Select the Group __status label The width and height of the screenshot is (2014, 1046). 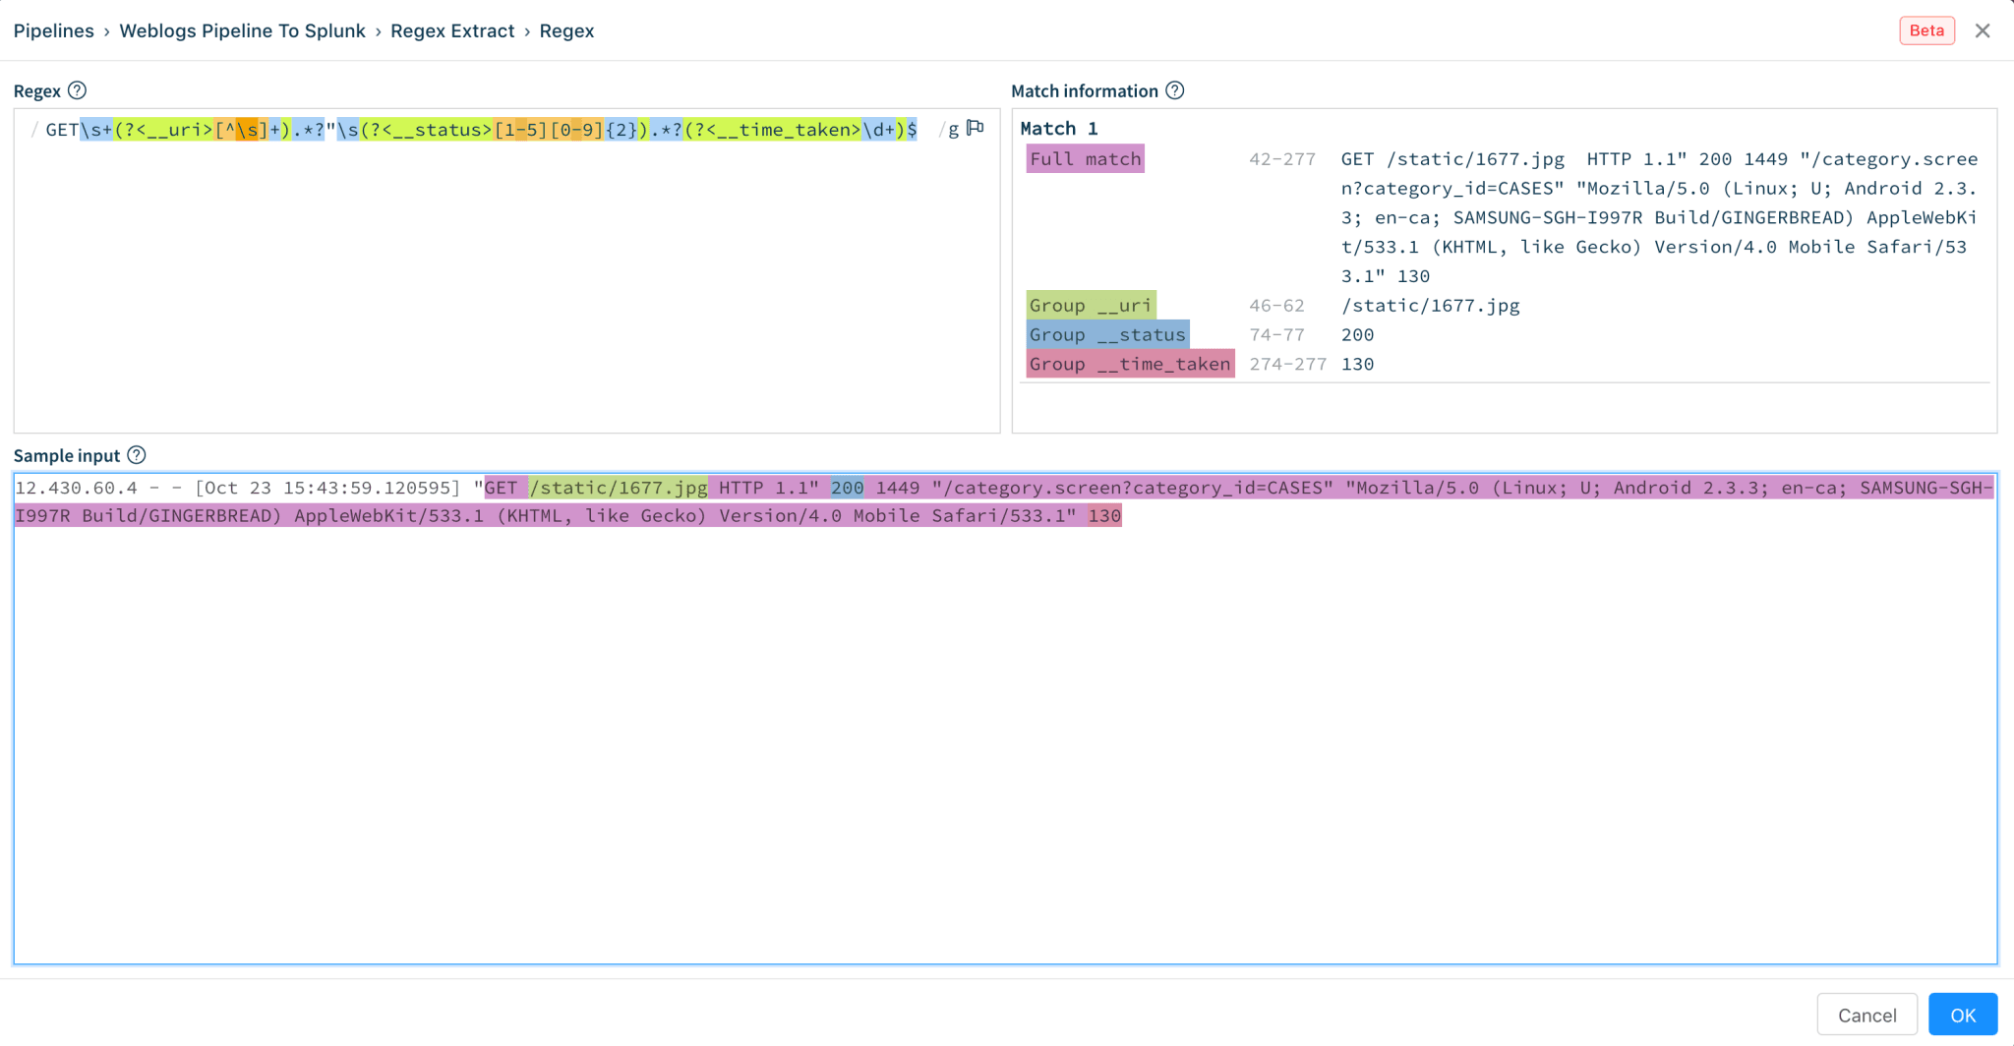coord(1106,335)
